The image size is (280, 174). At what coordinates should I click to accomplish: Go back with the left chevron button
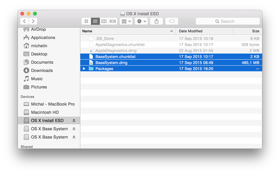point(25,21)
